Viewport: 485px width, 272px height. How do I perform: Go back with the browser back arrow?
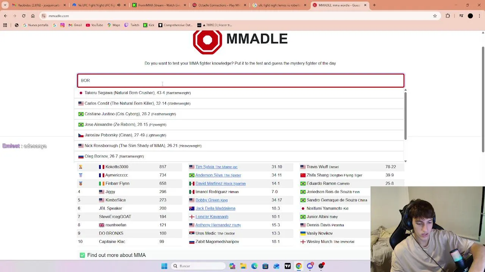tap(5, 16)
